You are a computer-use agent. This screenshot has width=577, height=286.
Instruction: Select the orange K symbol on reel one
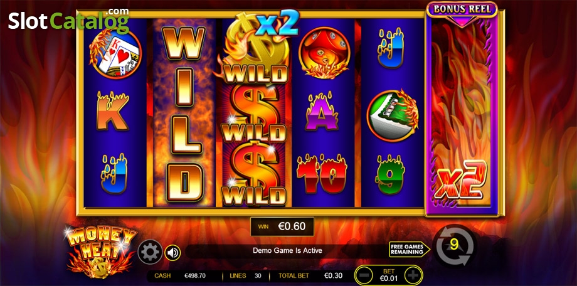tap(113, 111)
